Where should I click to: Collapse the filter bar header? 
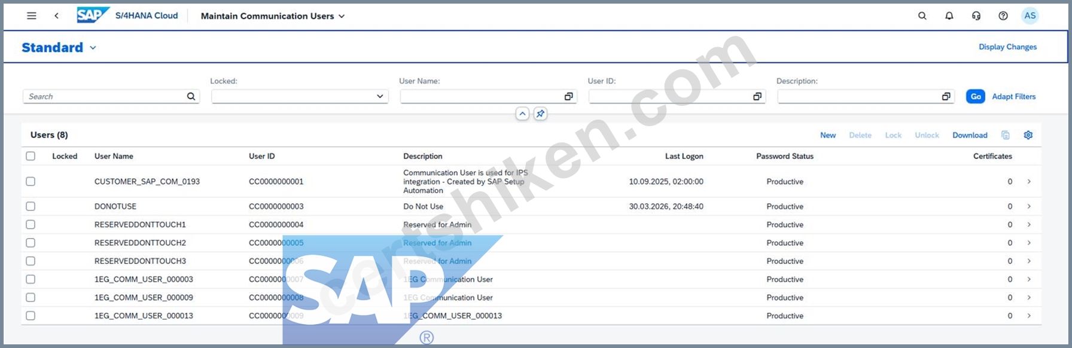(522, 114)
